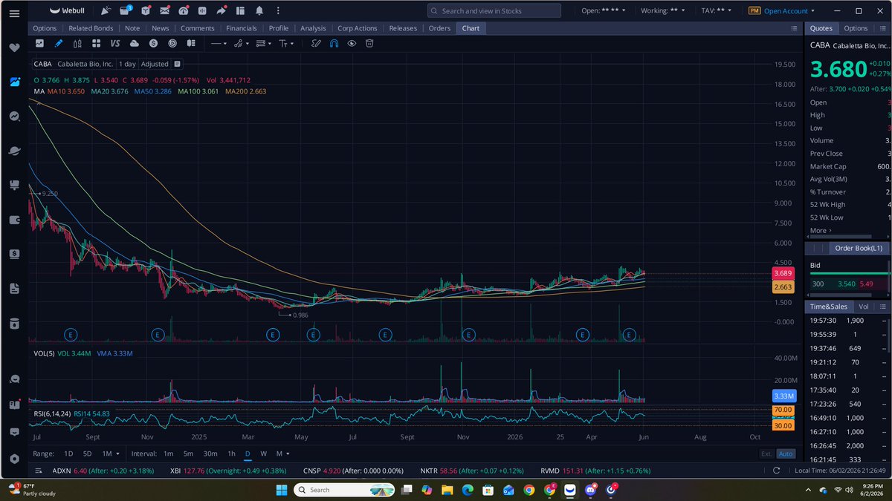The height and width of the screenshot is (501, 892).
Task: Delete drawings with the trash icon
Action: tap(369, 44)
